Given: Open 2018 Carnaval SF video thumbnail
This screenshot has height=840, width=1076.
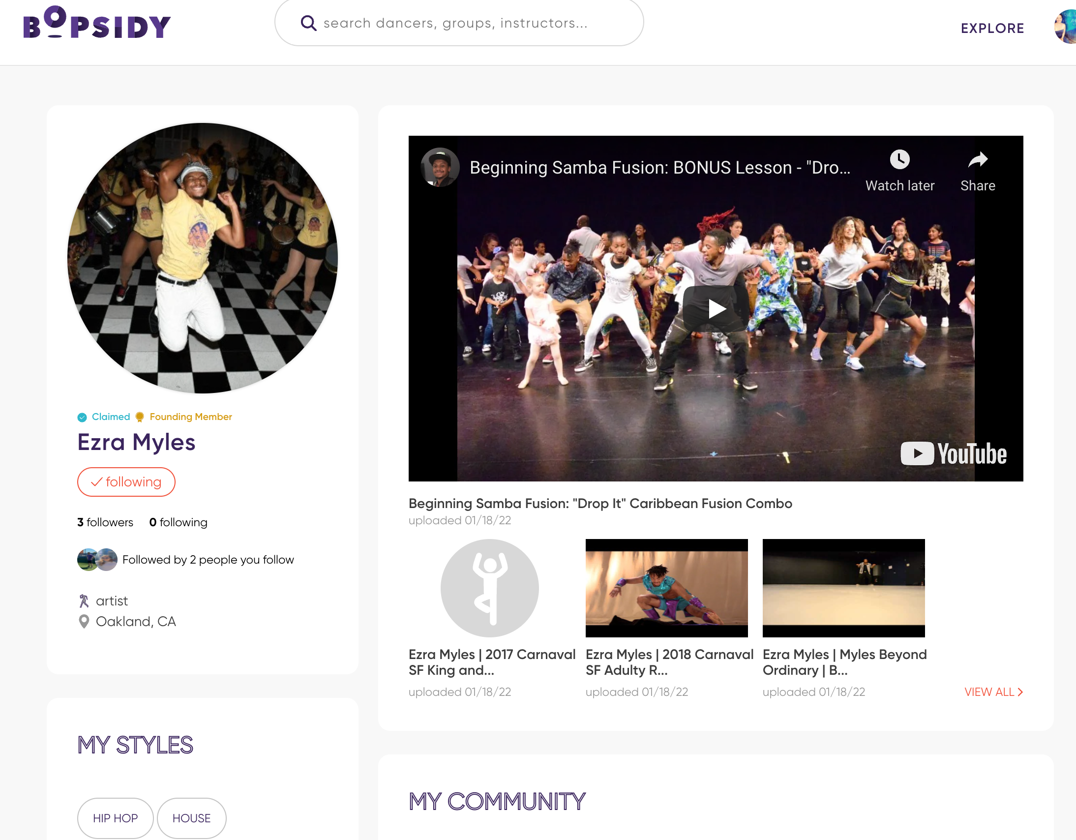Looking at the screenshot, I should 666,588.
